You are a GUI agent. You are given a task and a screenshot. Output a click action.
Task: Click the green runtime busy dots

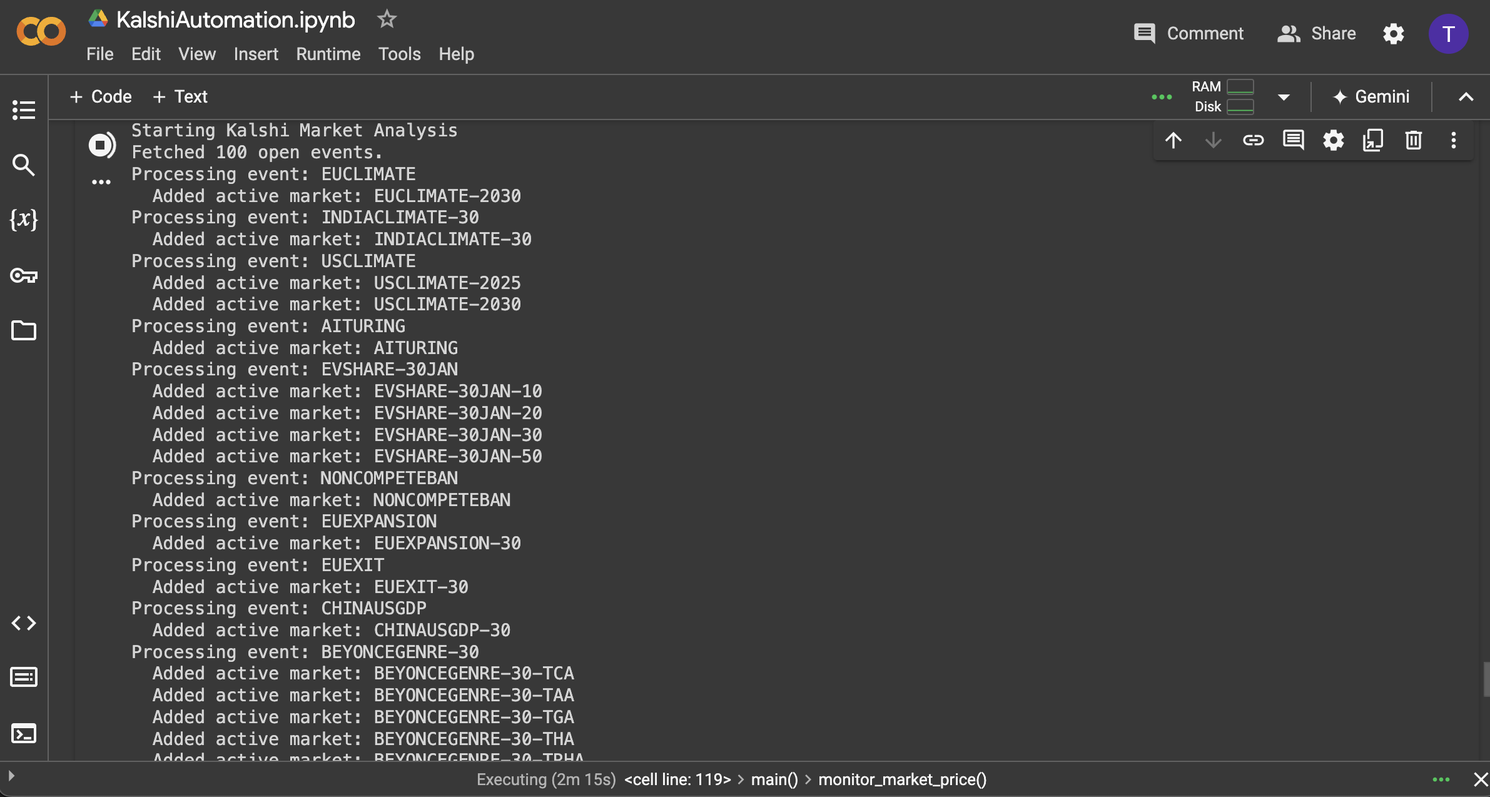(x=1162, y=97)
